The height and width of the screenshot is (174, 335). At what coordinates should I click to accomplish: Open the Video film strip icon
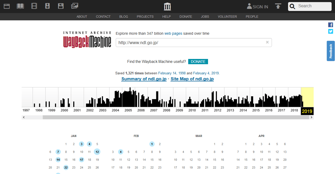pyautogui.click(x=34, y=6)
